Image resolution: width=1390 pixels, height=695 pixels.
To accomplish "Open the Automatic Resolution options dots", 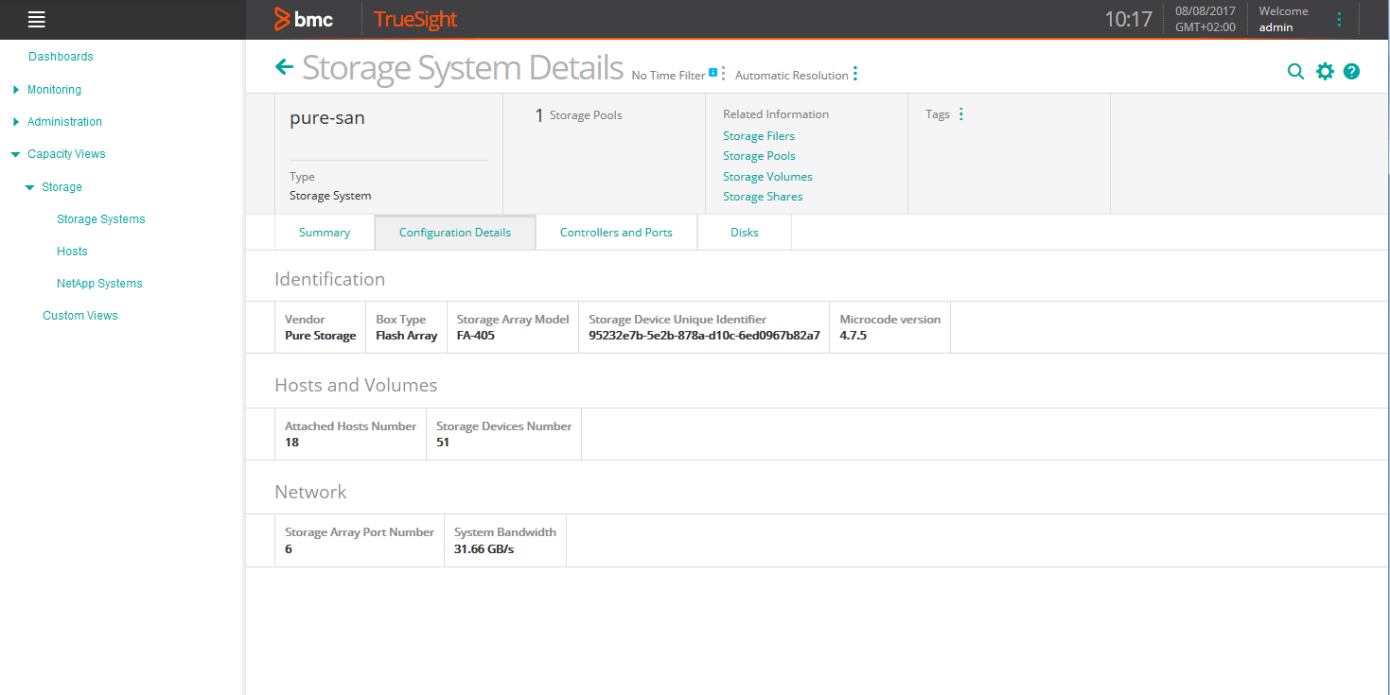I will tap(855, 74).
